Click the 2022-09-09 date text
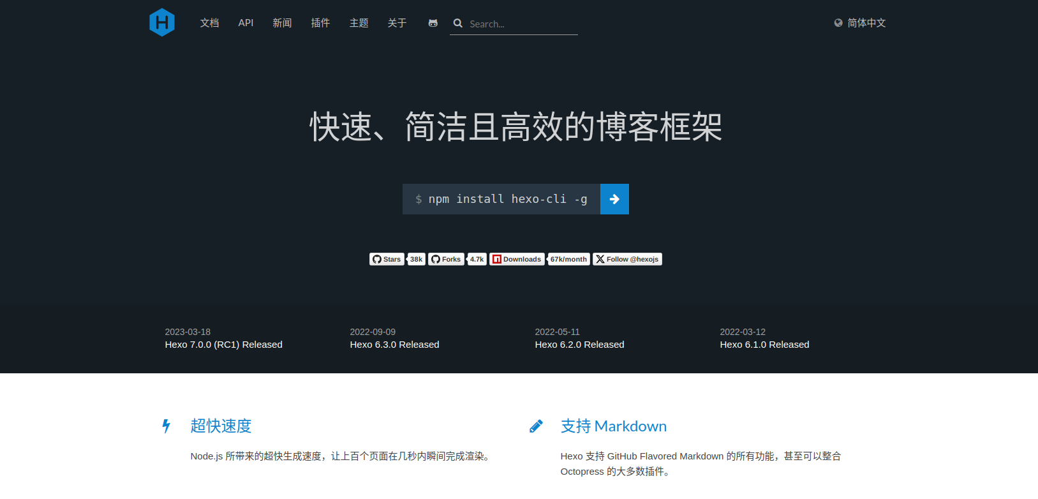This screenshot has height=499, width=1038. [373, 332]
